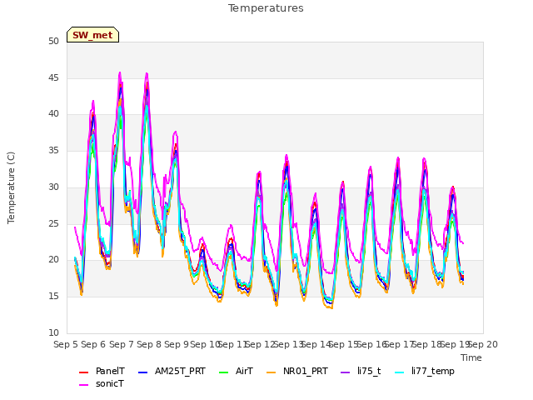Click the 25 y-axis tick label

point(53,223)
